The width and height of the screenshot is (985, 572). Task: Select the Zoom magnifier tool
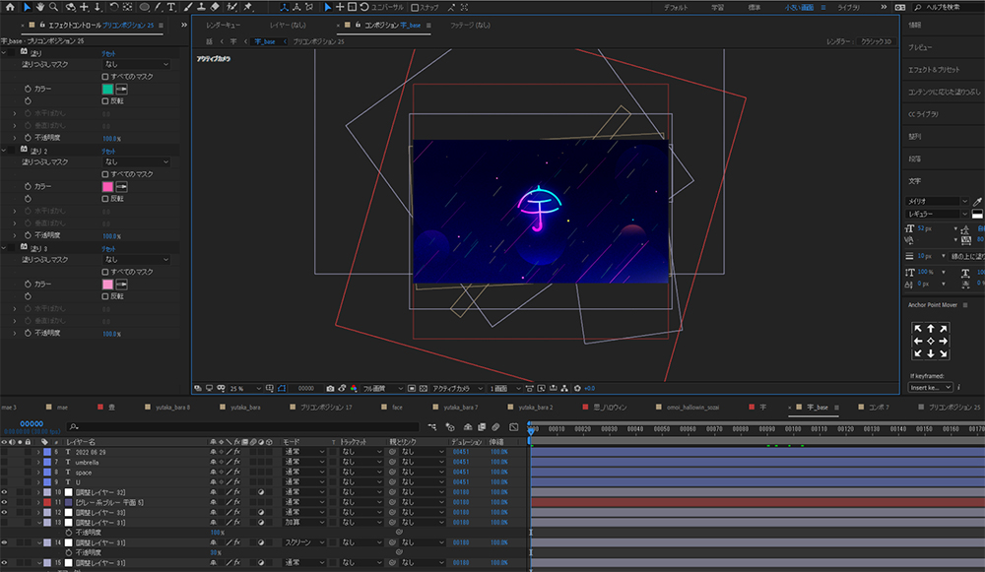(x=53, y=7)
